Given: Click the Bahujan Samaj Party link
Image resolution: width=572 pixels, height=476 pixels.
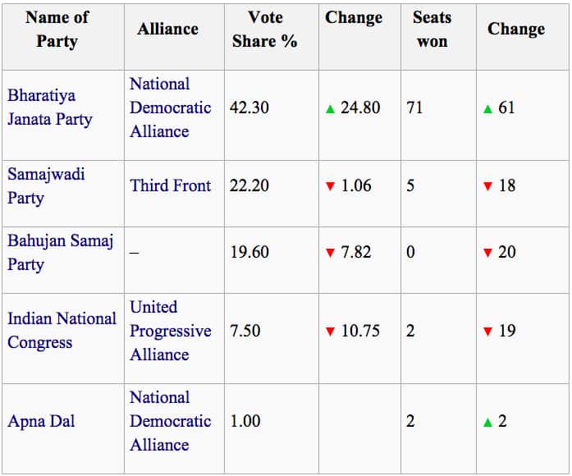Looking at the screenshot, I should (60, 253).
